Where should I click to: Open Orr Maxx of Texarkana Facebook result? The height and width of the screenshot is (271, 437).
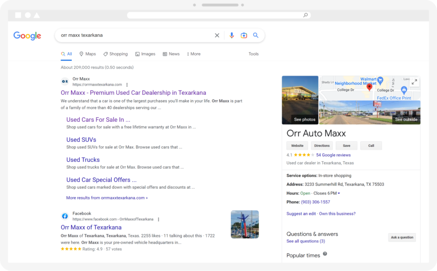pos(91,227)
